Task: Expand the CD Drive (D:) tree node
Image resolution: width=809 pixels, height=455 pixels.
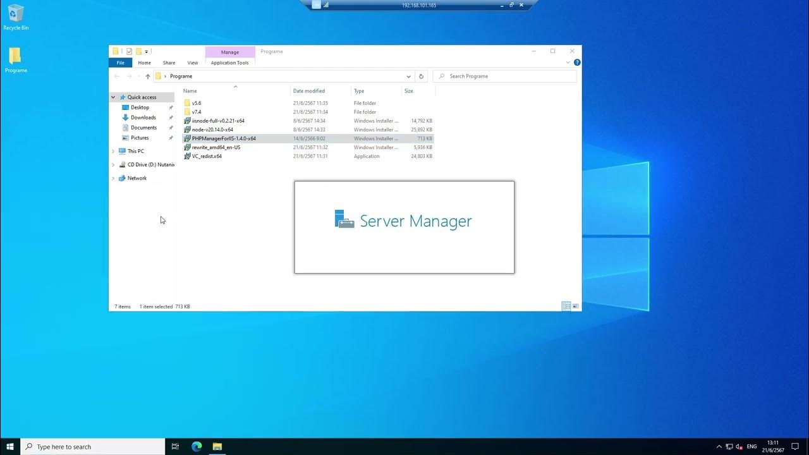Action: [x=114, y=165]
